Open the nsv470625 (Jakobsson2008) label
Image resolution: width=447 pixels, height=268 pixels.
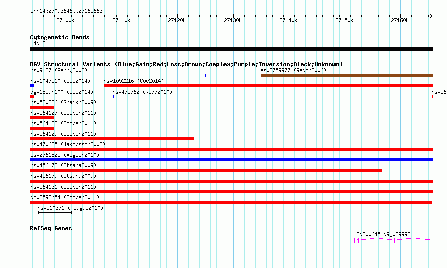click(68, 144)
